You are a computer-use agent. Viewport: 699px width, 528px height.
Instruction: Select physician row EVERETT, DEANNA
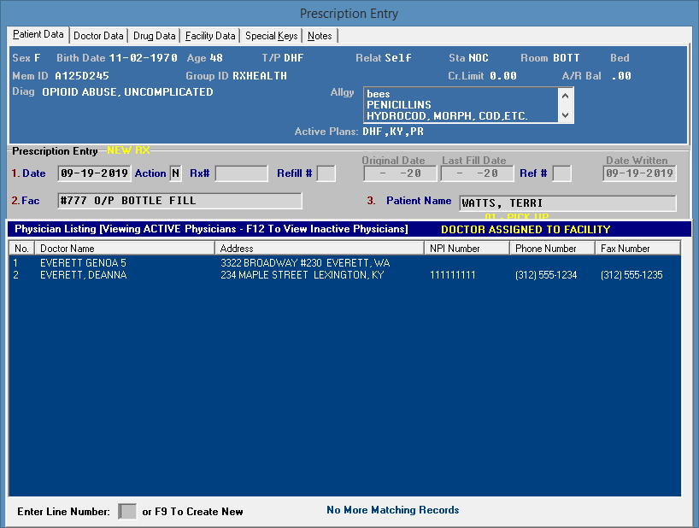pyautogui.click(x=83, y=276)
